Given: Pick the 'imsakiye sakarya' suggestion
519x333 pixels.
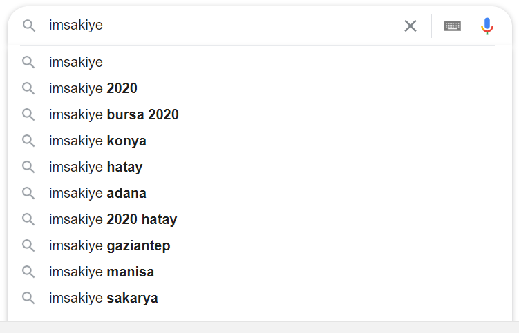Looking at the screenshot, I should [260, 298].
